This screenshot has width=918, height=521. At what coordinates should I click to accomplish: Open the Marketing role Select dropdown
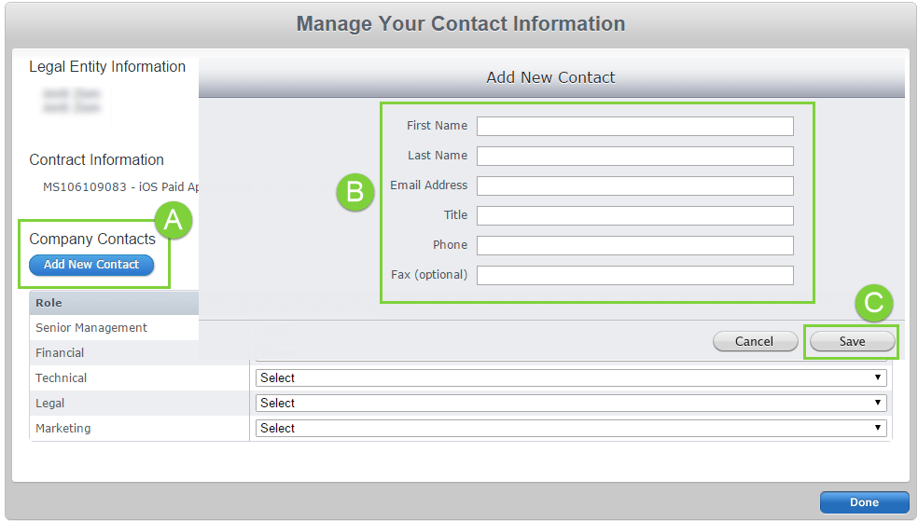tap(571, 428)
